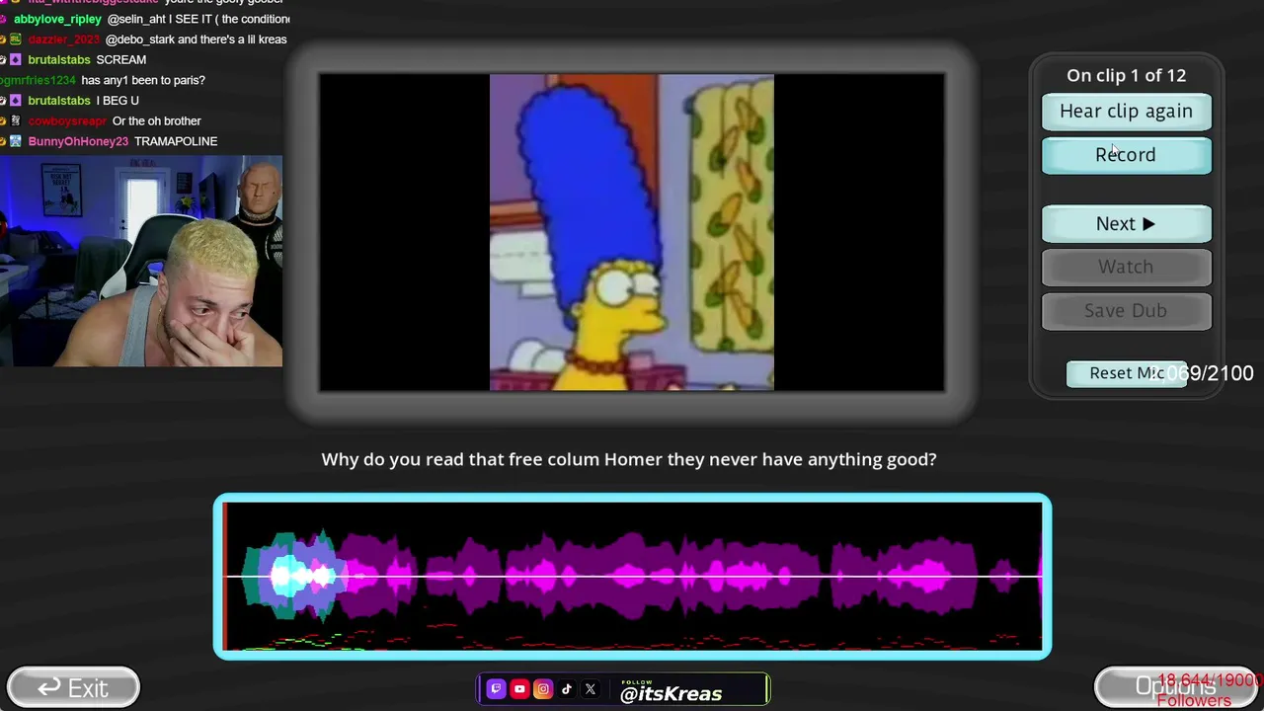
Task: Click the chat message "has any1 been to paris?"
Action: [143, 80]
